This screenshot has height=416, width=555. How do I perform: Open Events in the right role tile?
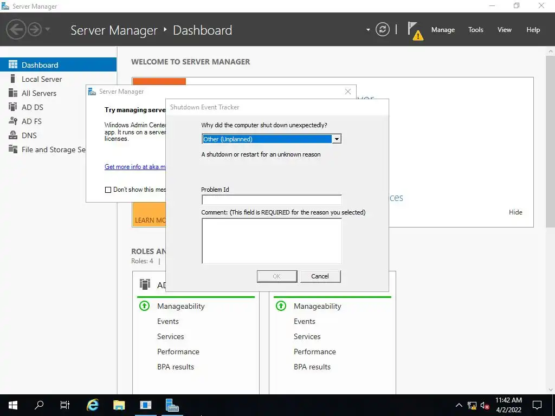click(305, 321)
